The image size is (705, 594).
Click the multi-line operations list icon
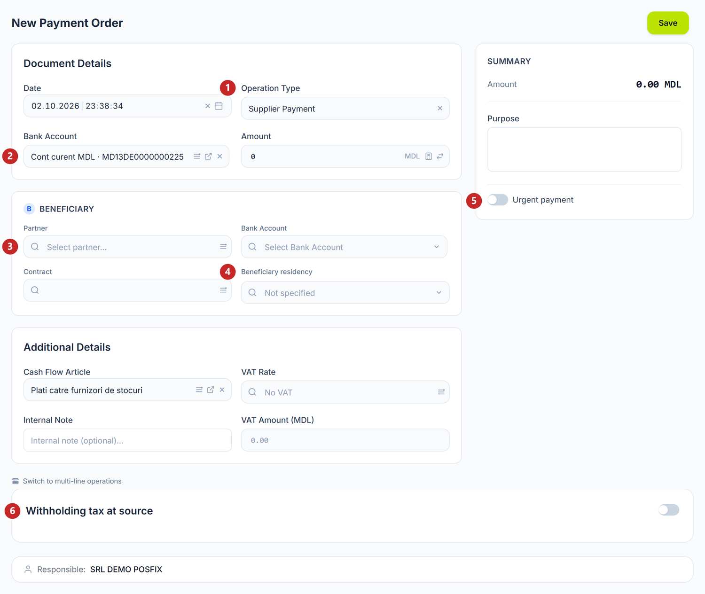click(x=16, y=481)
